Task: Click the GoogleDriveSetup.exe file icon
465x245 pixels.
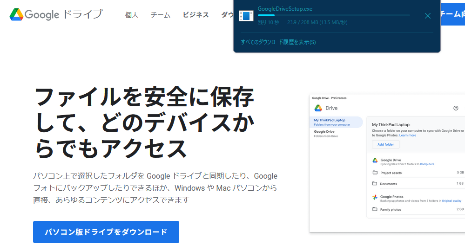Action: 246,16
